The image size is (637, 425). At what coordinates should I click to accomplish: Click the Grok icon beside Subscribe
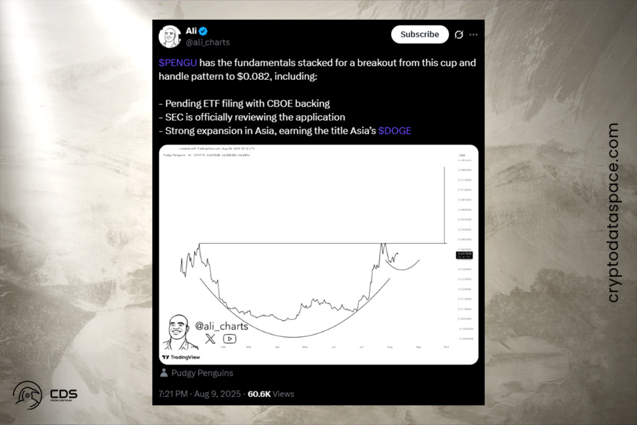click(x=459, y=35)
